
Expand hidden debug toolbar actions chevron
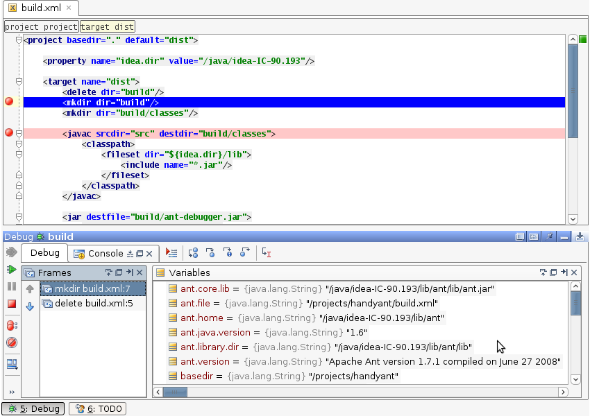[12, 392]
